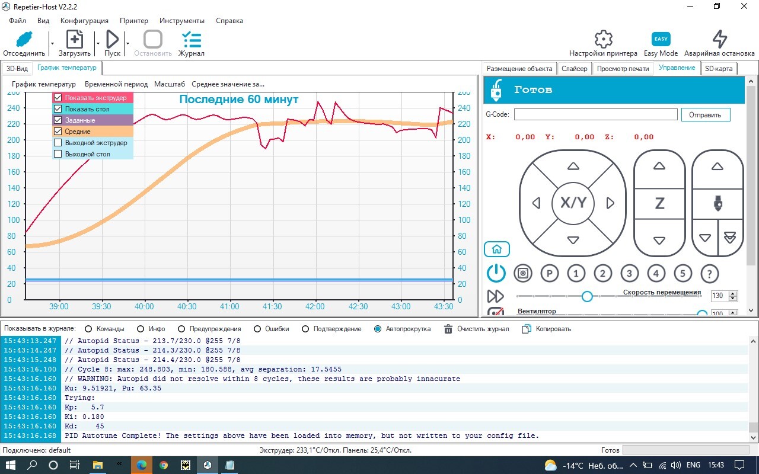Toggle Подтверждение log filter

(x=305, y=329)
